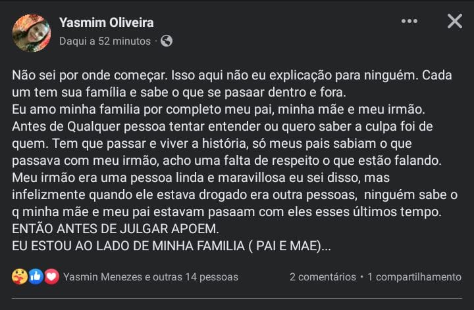Viewport: 474px width, 310px height.
Task: Click the care hug reaction emoji
Action: tap(19, 277)
